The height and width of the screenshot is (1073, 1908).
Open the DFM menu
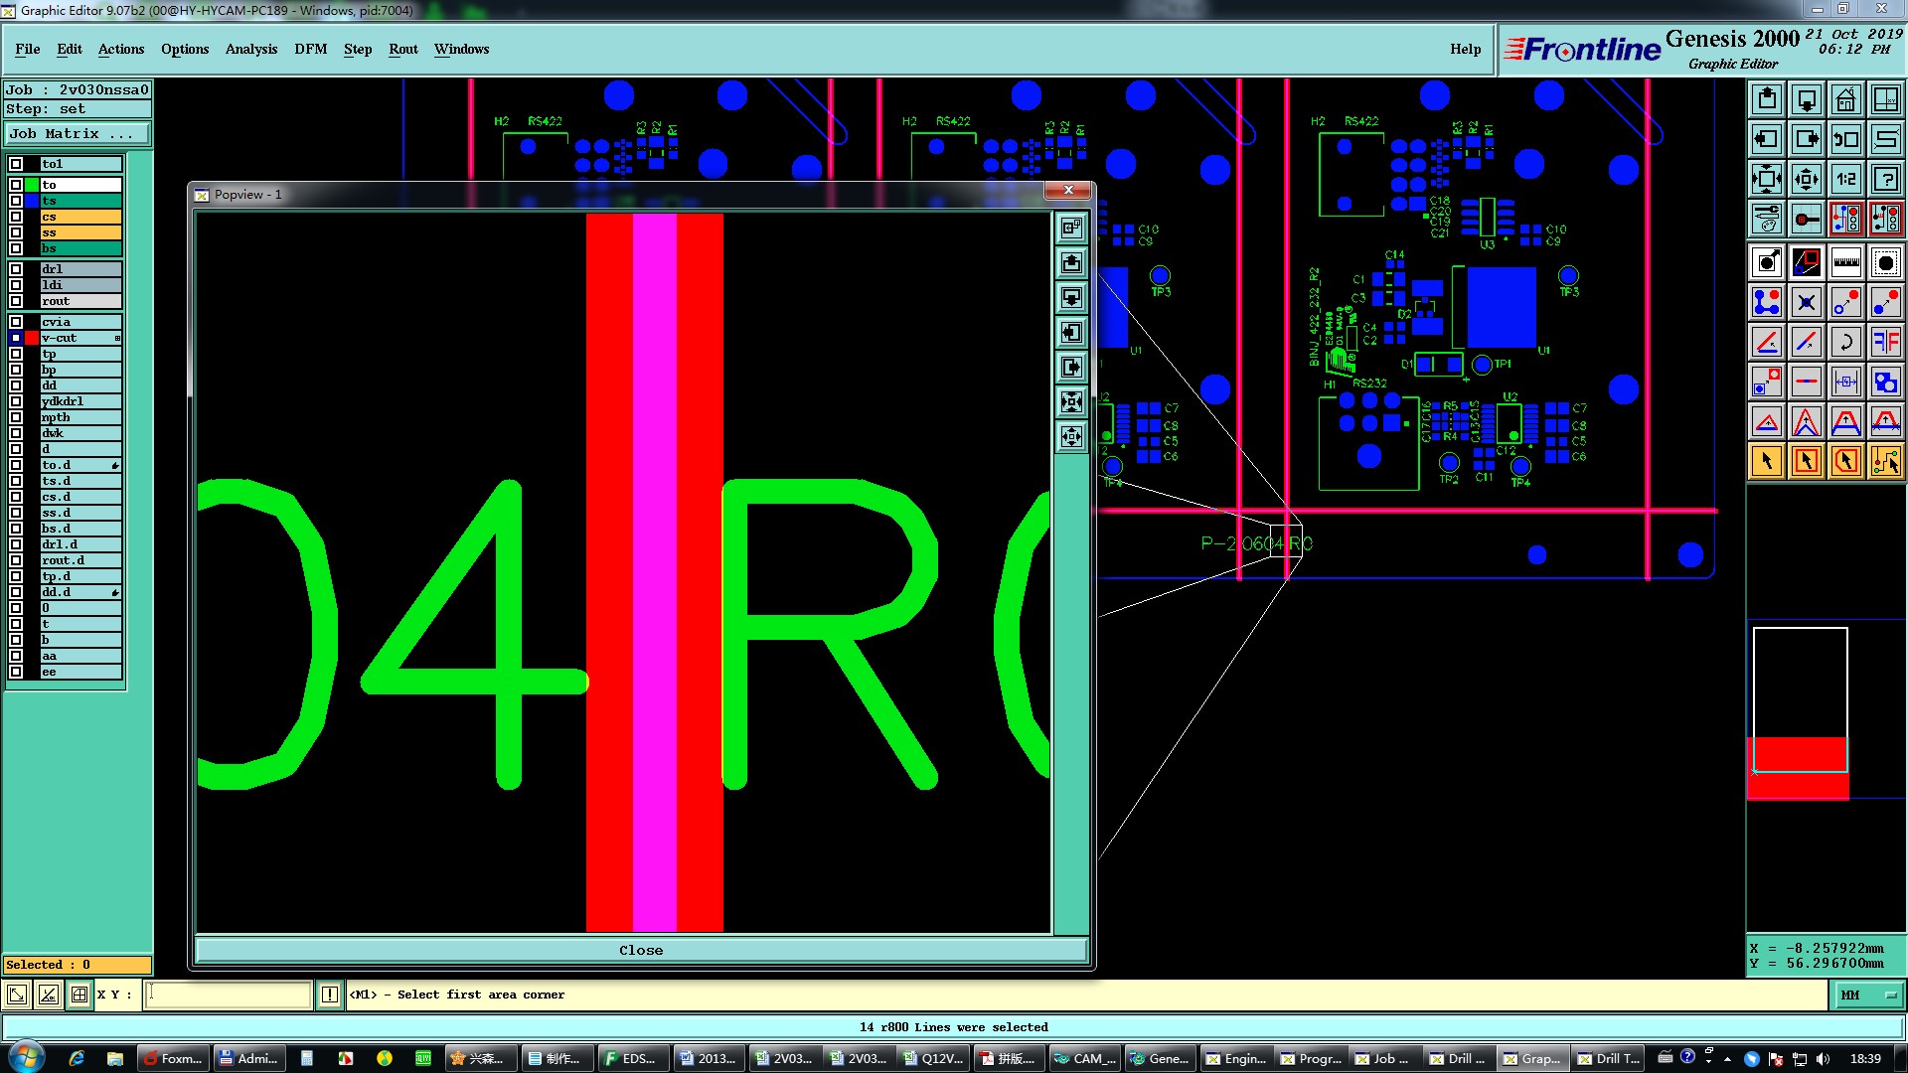coord(310,49)
